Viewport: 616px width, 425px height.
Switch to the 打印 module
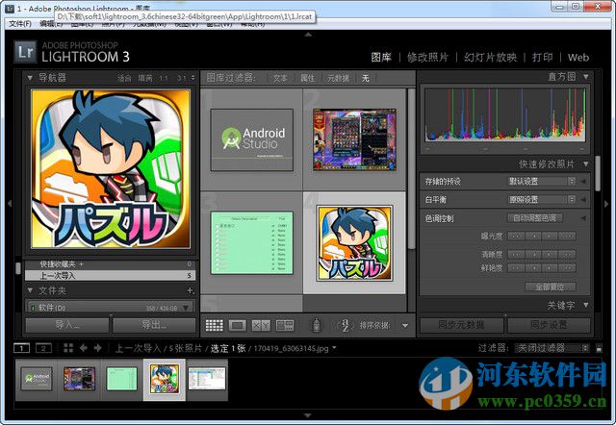point(543,58)
